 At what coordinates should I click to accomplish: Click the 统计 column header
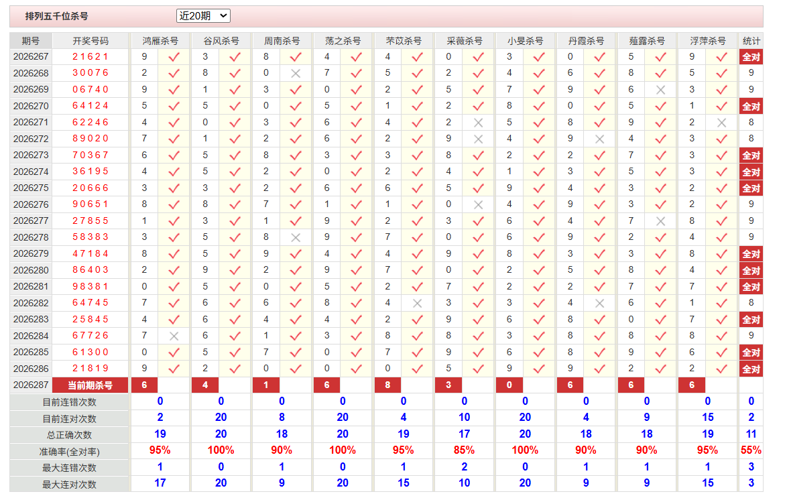click(x=751, y=41)
